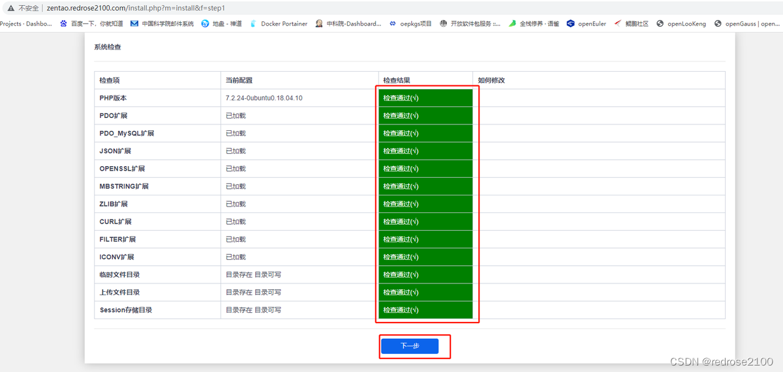Click 检查通过 result in JSON扩展 row
This screenshot has height=372, width=783.
(x=425, y=150)
